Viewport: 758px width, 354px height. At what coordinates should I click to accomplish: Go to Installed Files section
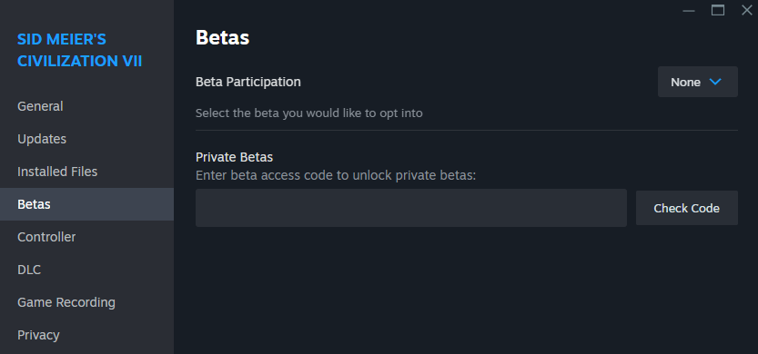click(86, 172)
